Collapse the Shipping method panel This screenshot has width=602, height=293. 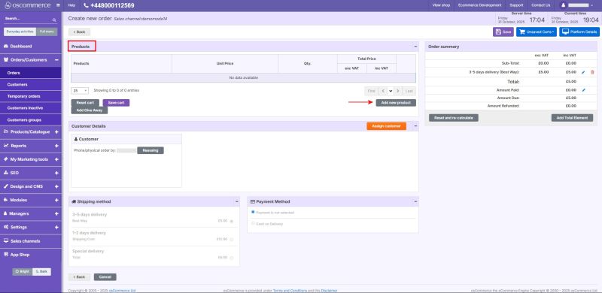[x=236, y=201]
